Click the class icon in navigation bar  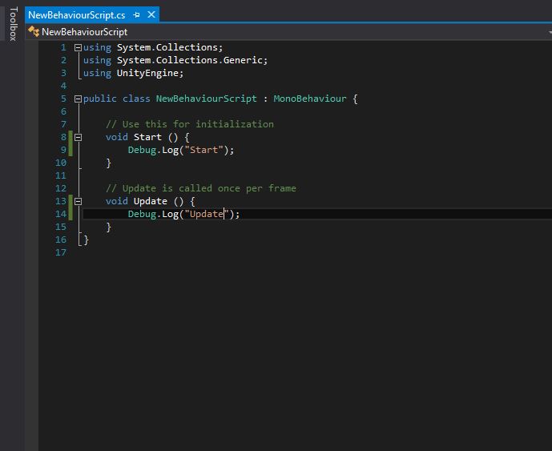tap(34, 32)
